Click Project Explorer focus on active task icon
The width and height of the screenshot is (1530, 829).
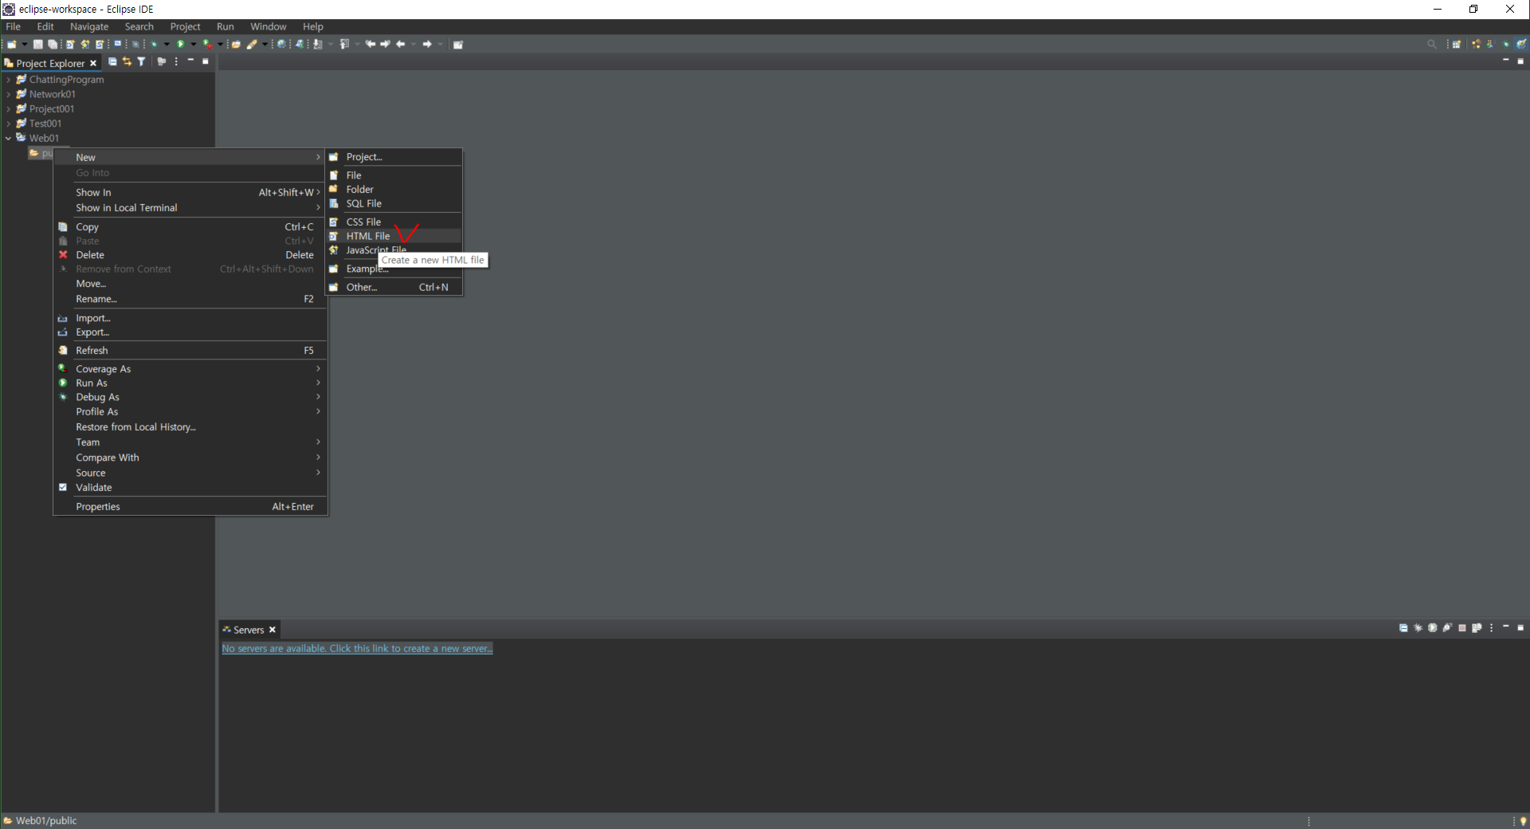pyautogui.click(x=161, y=61)
